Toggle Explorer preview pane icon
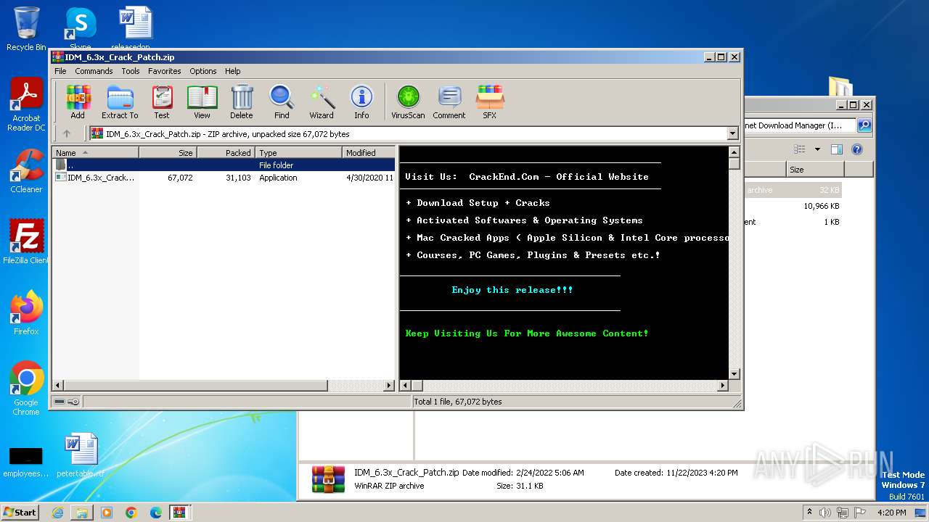The height and width of the screenshot is (522, 929). pyautogui.click(x=837, y=149)
